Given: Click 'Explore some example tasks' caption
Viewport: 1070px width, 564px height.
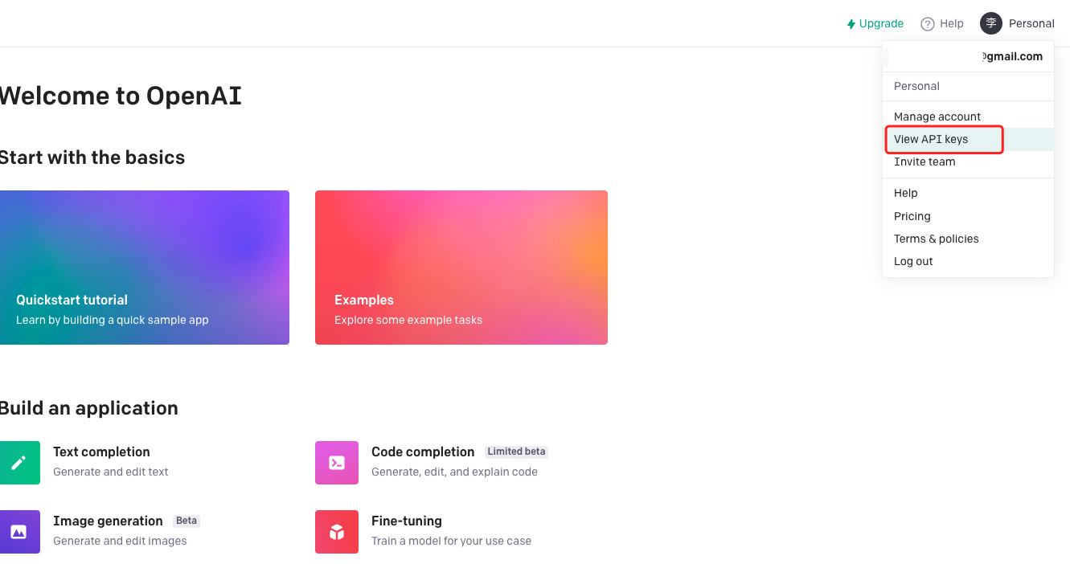Looking at the screenshot, I should [408, 320].
